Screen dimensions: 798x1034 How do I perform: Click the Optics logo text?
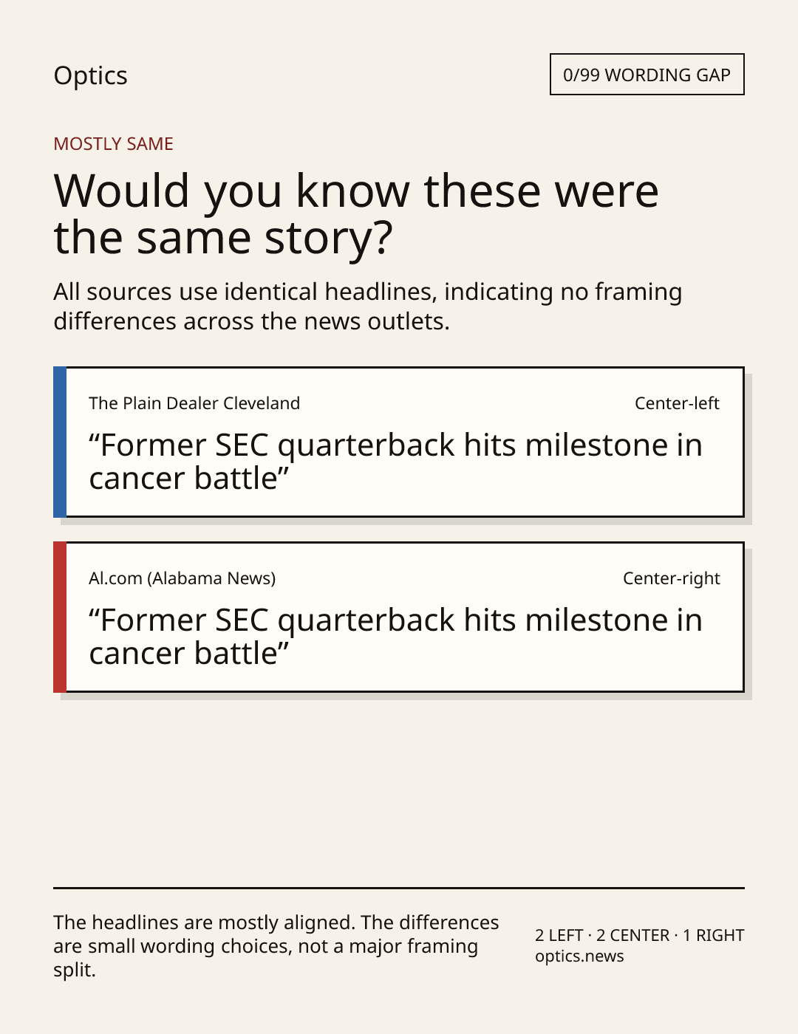click(x=90, y=76)
